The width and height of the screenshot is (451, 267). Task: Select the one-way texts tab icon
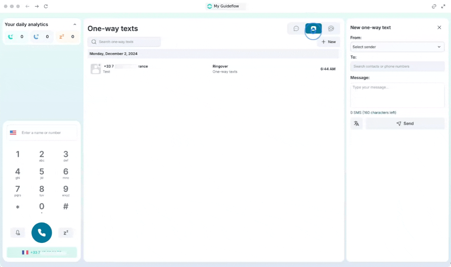[313, 29]
